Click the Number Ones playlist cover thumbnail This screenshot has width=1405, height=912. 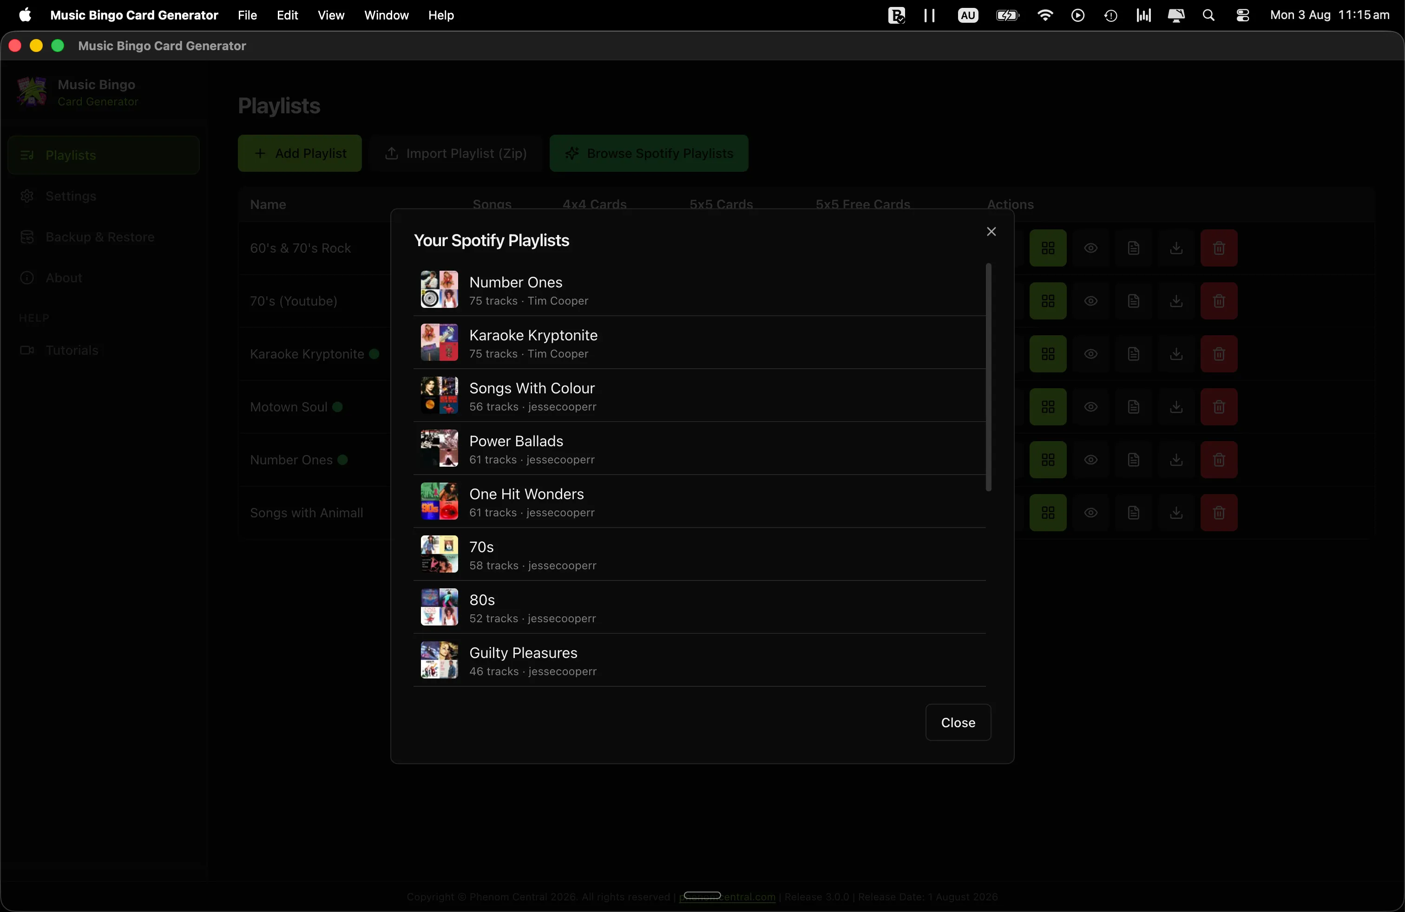[439, 289]
